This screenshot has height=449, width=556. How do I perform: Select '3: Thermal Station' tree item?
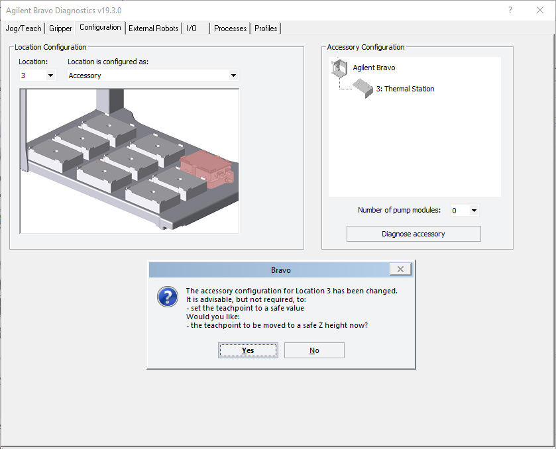point(405,89)
